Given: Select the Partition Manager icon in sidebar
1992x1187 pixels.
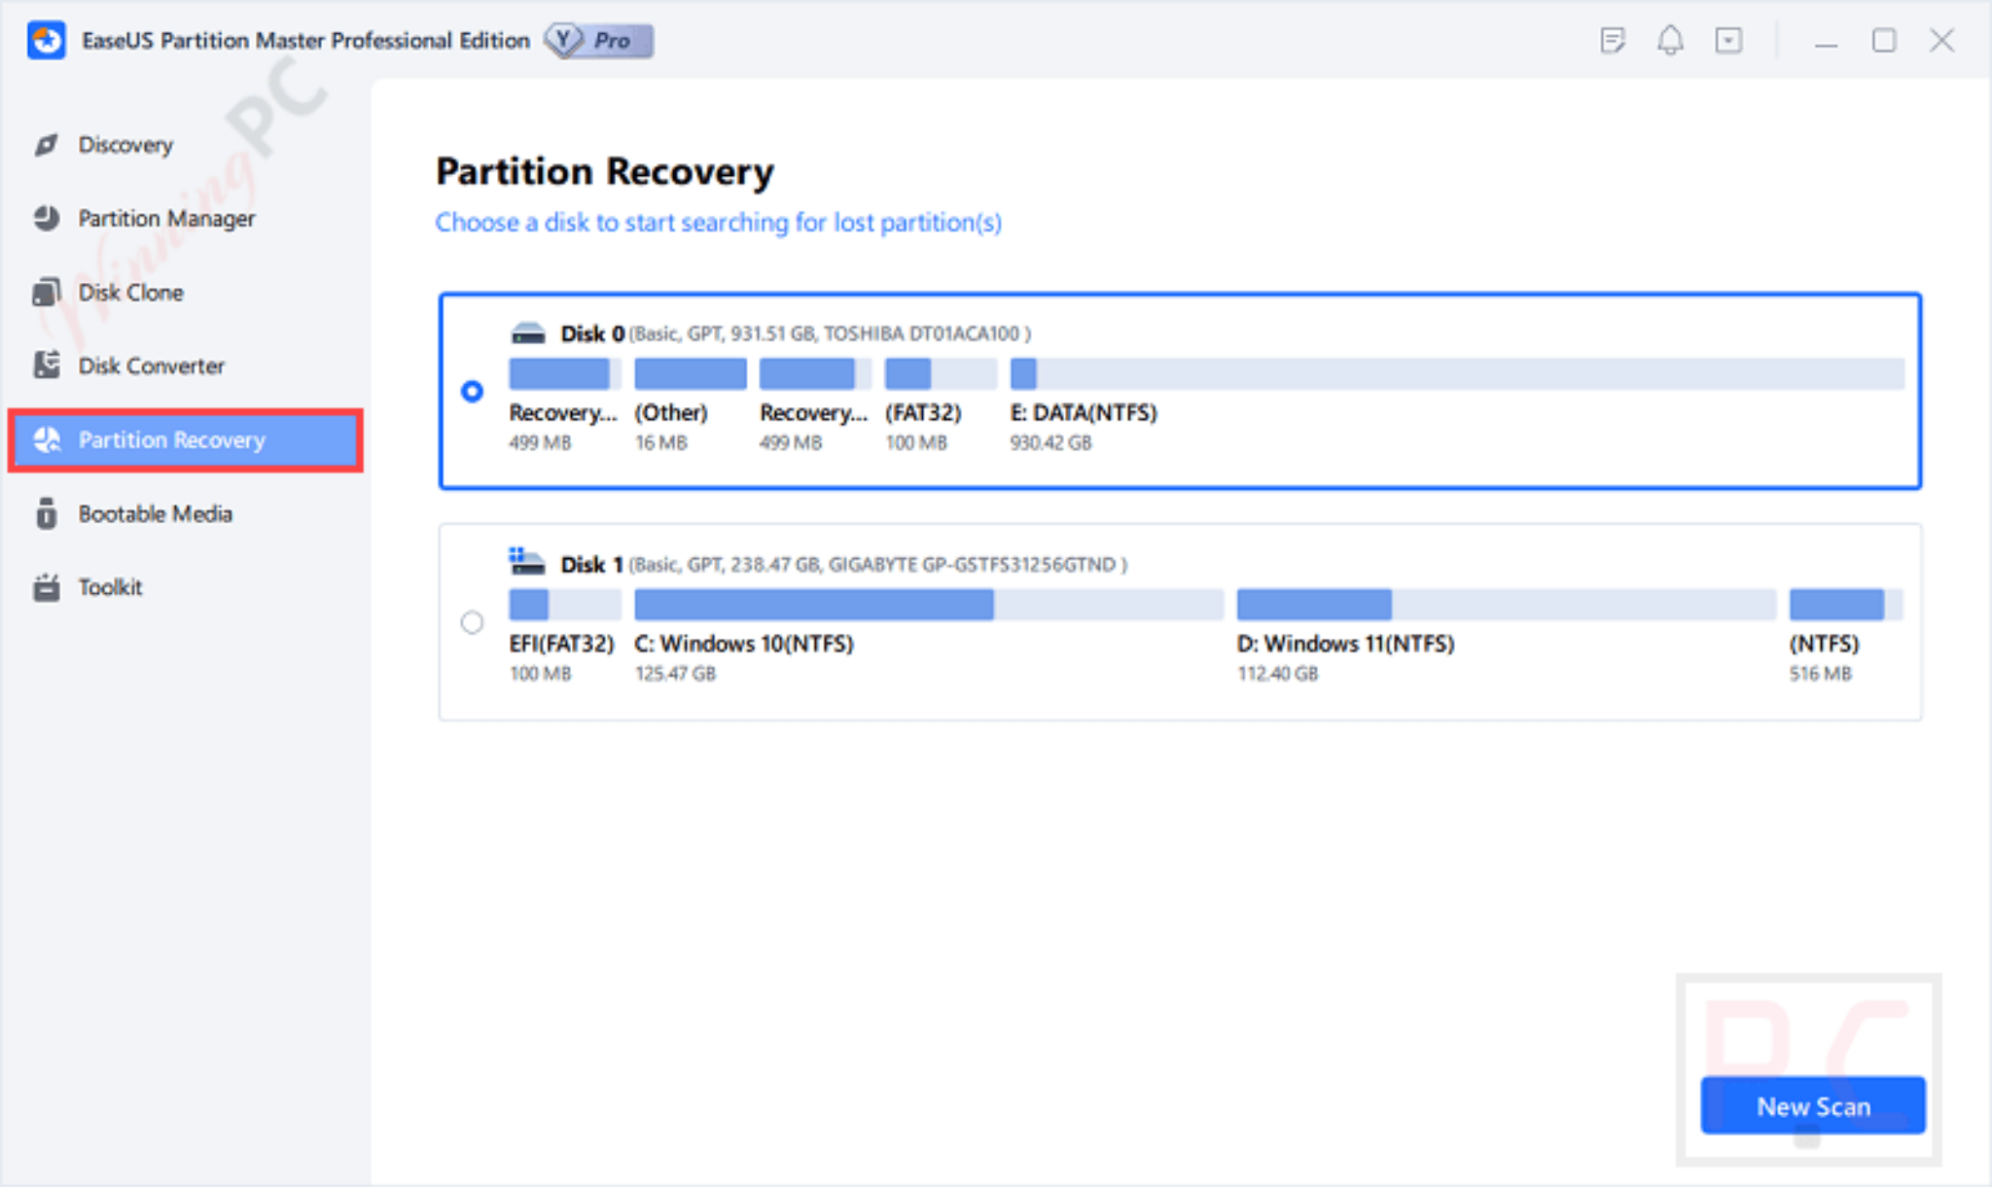Looking at the screenshot, I should pyautogui.click(x=45, y=218).
